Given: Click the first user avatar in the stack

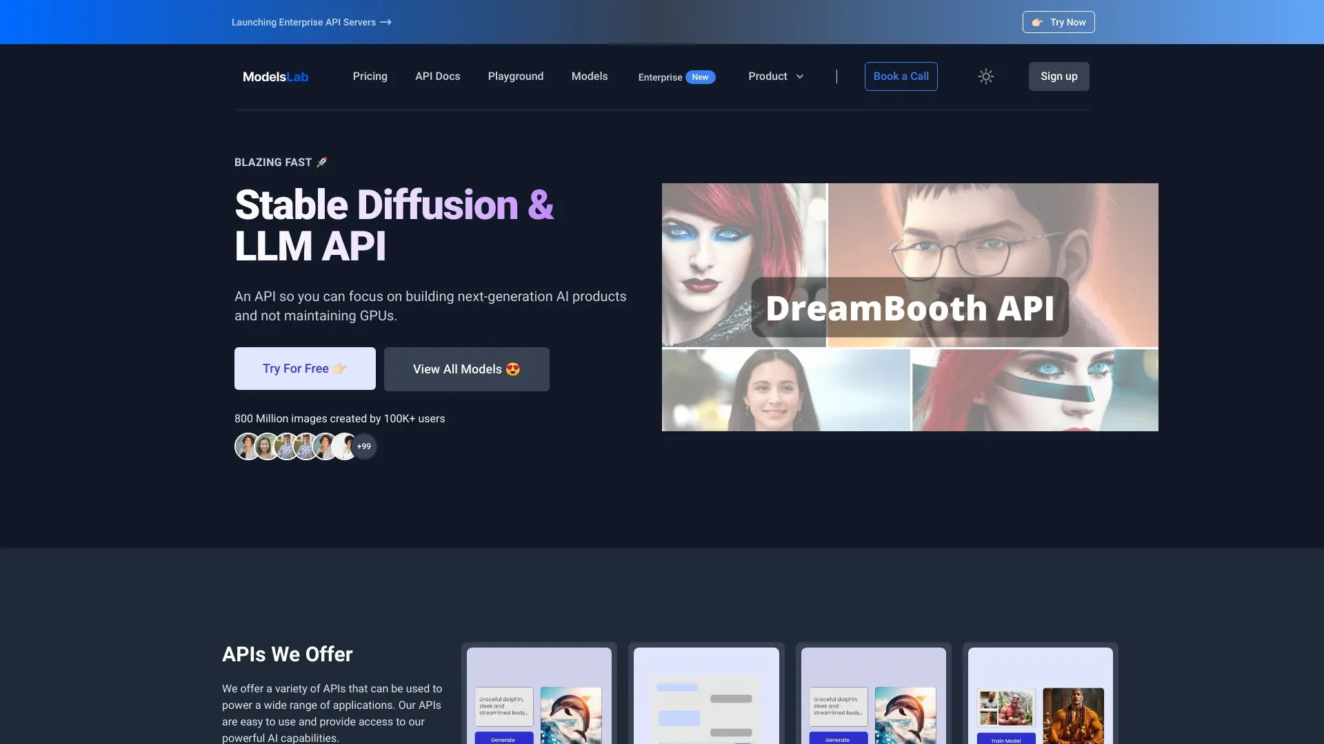Looking at the screenshot, I should tap(248, 446).
